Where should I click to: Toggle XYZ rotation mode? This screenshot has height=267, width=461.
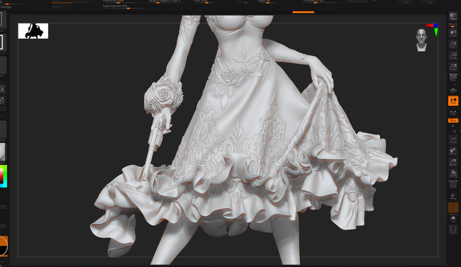pyautogui.click(x=453, y=120)
